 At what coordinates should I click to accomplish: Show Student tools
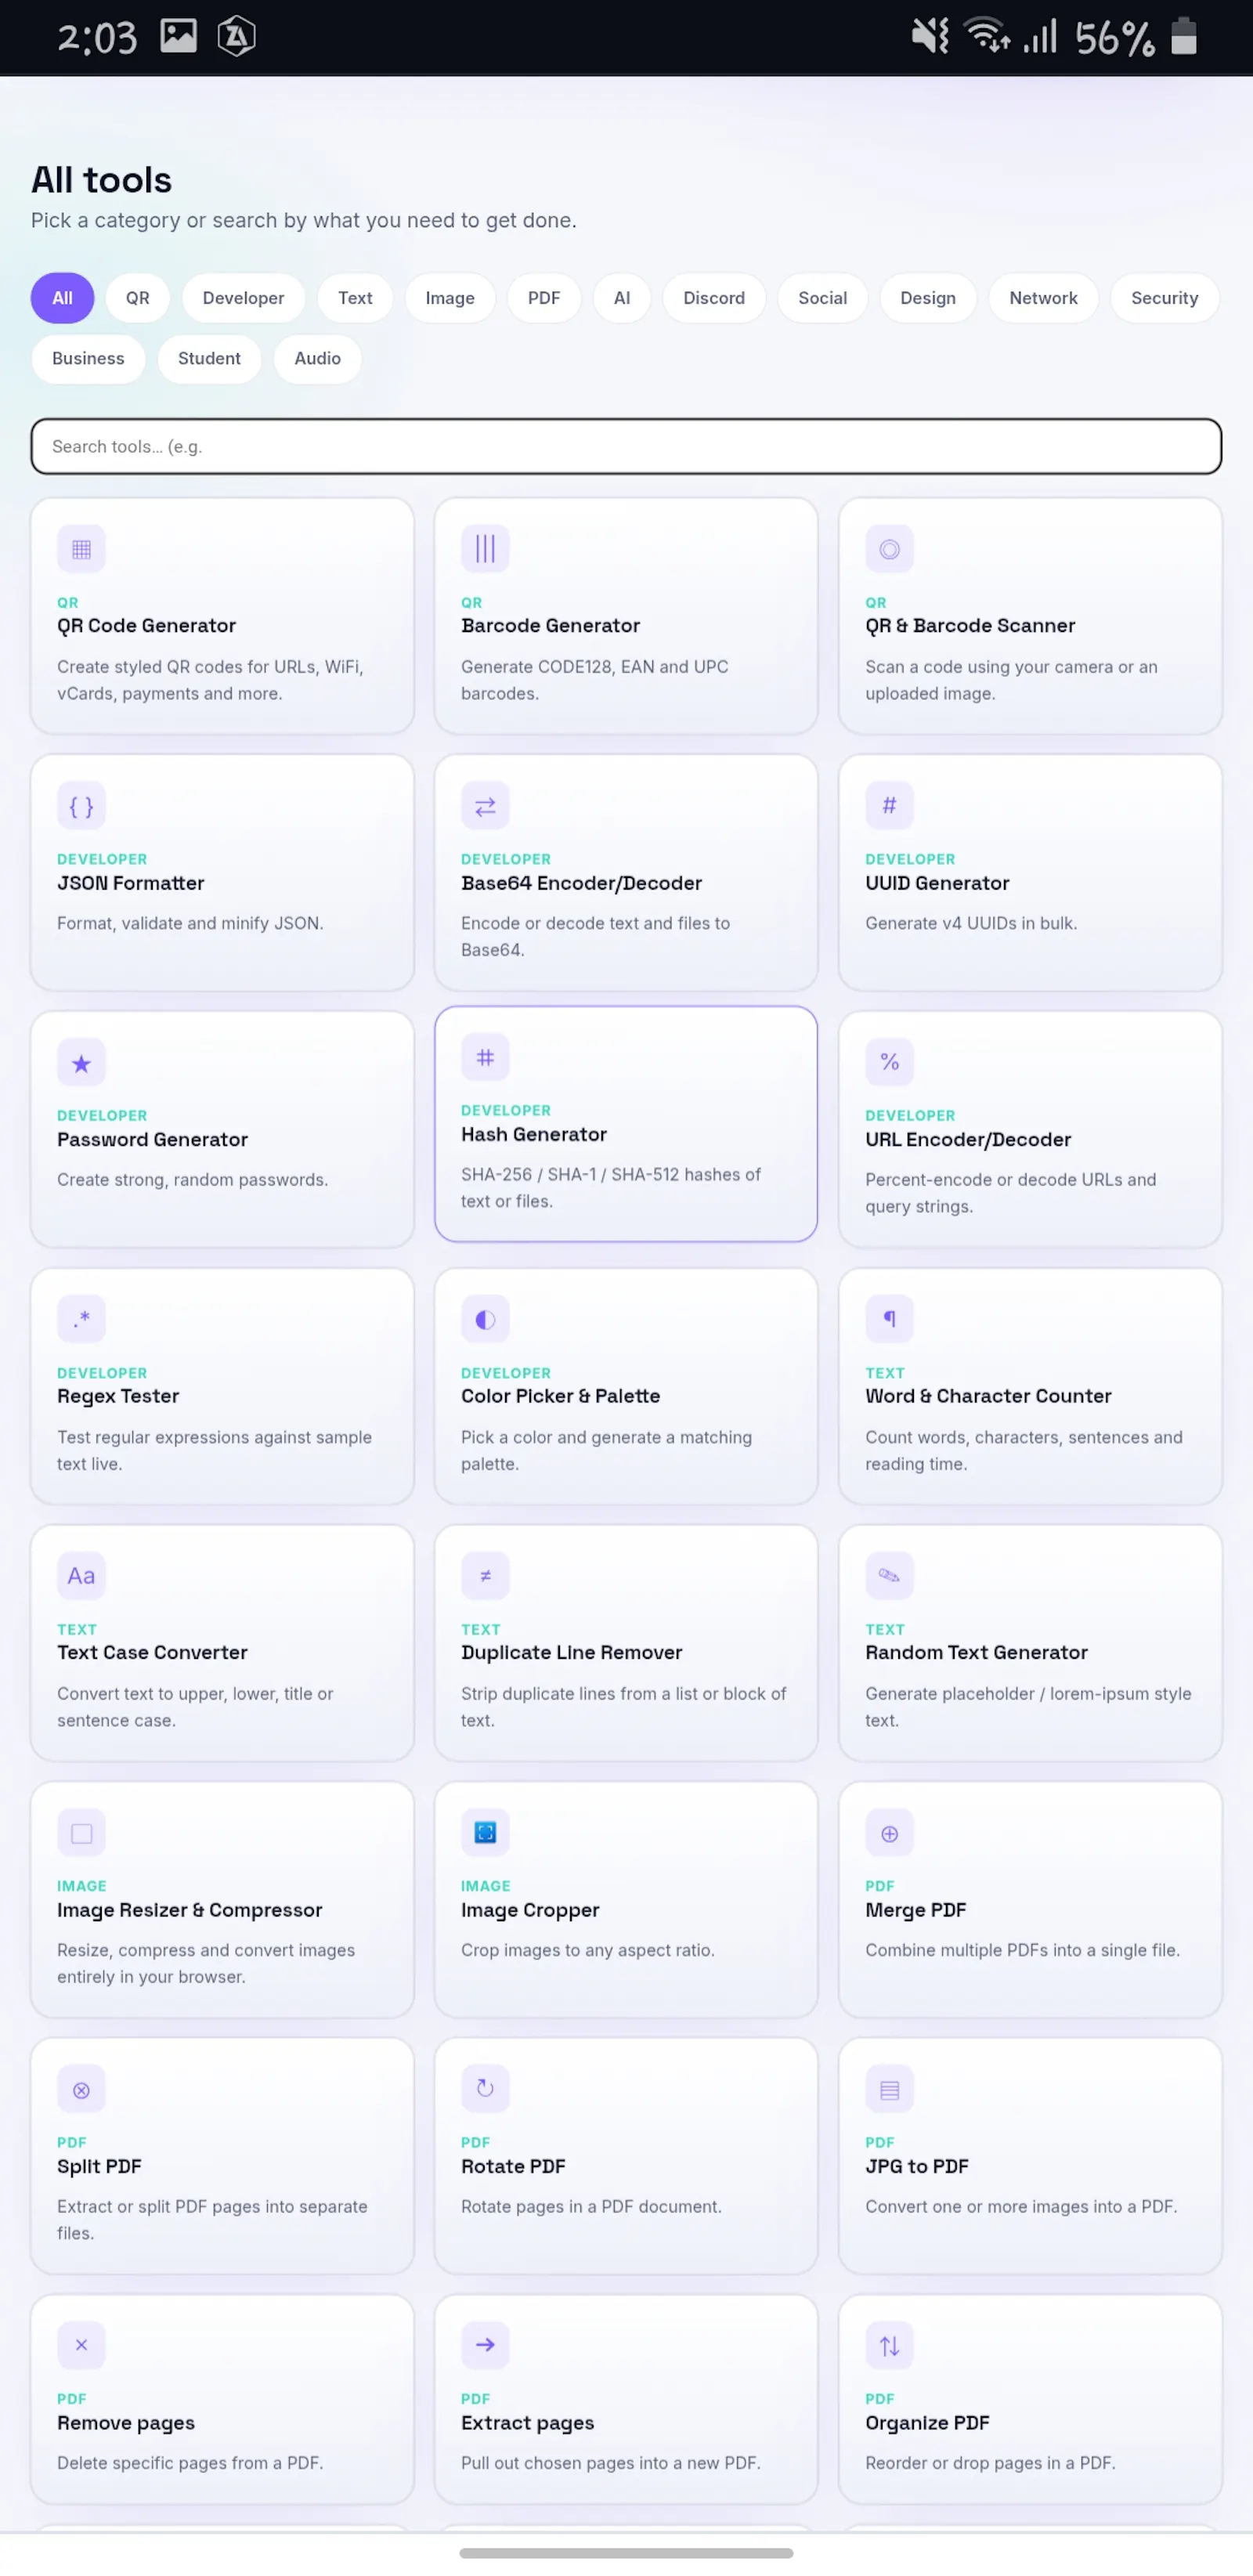coord(209,358)
